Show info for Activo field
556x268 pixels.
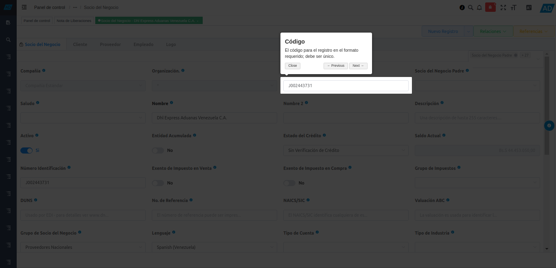click(x=37, y=135)
